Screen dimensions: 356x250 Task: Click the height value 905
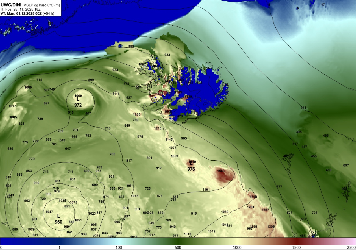[x=184, y=138]
